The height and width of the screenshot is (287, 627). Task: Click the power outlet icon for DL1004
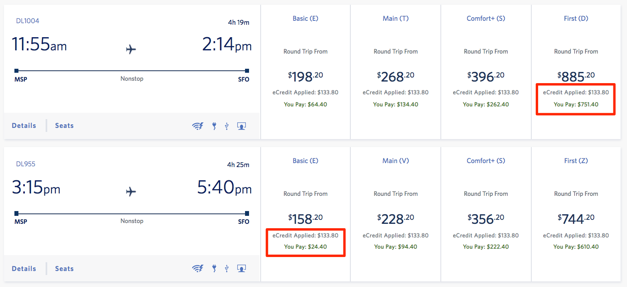tap(214, 126)
